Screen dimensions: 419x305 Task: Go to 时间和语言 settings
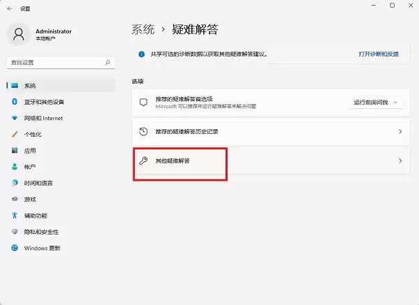pos(38,183)
